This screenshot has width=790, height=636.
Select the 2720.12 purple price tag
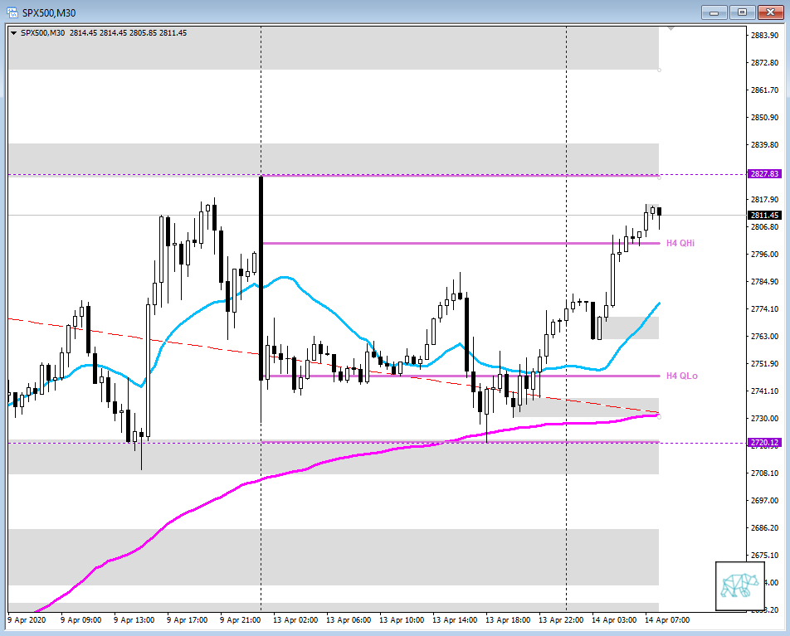763,443
